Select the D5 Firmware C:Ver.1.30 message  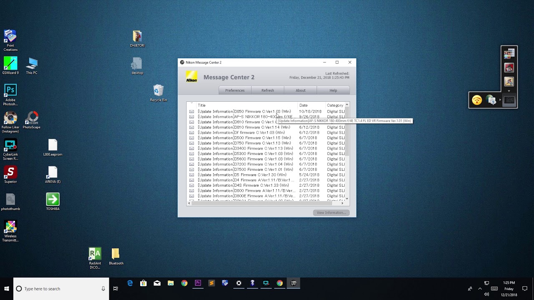242,175
